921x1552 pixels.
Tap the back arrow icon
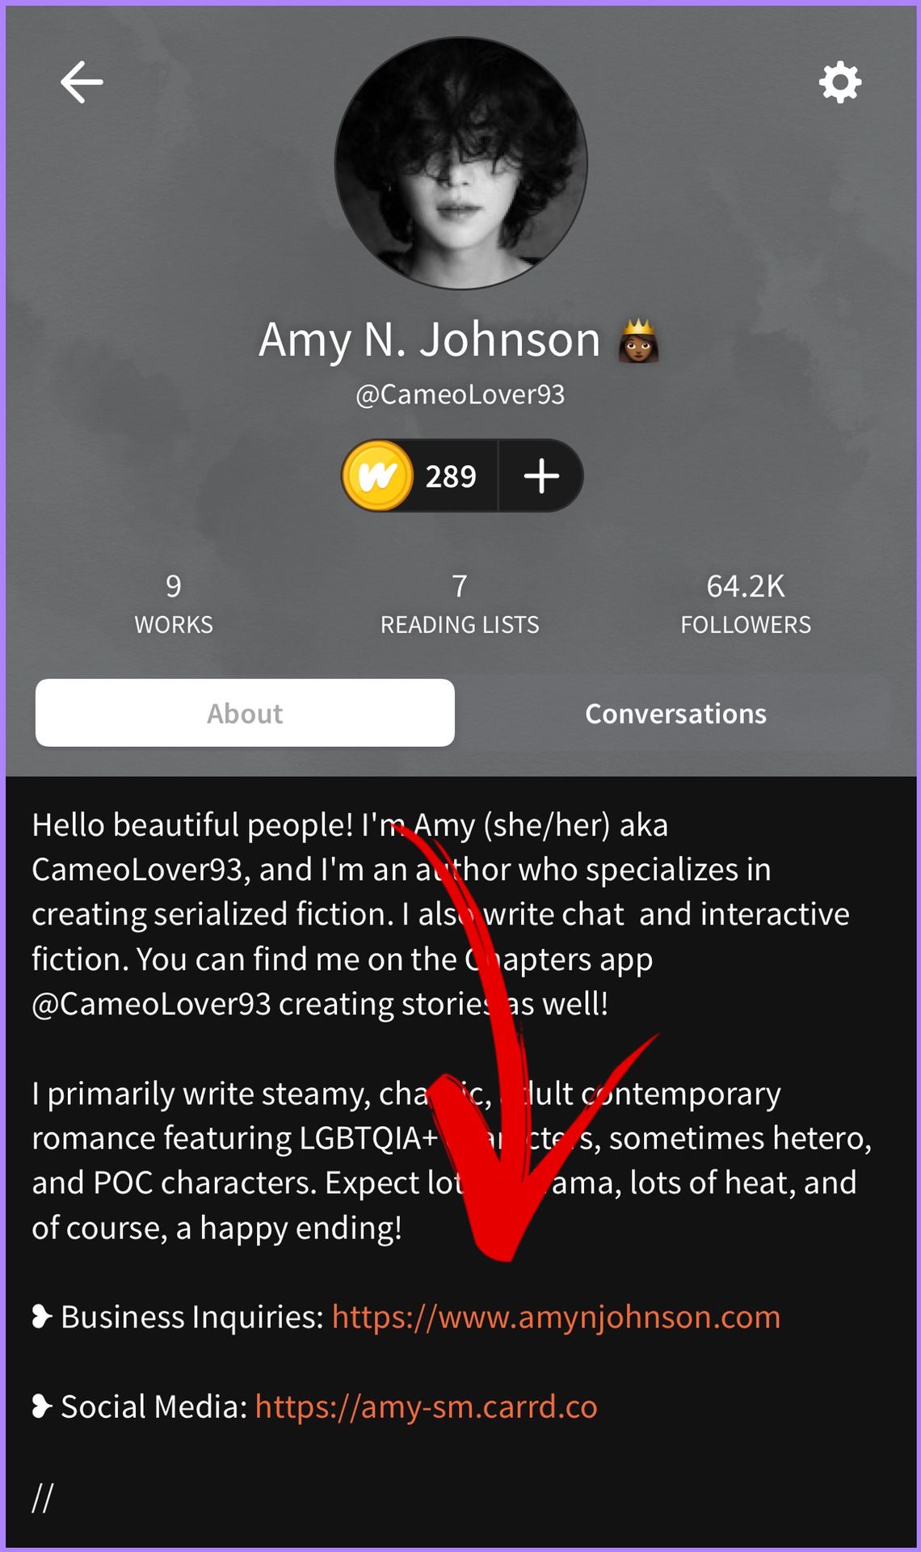(x=82, y=82)
